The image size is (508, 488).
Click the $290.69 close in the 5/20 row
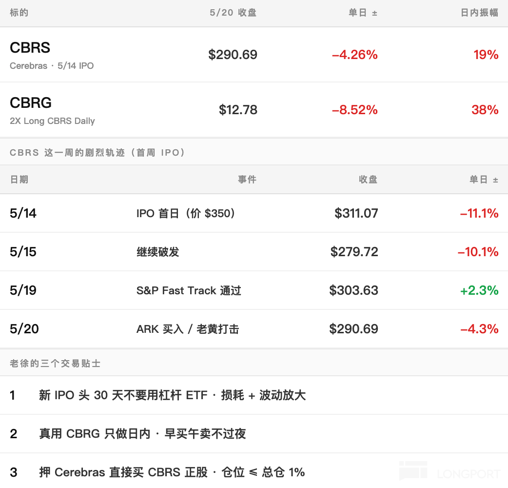click(353, 329)
